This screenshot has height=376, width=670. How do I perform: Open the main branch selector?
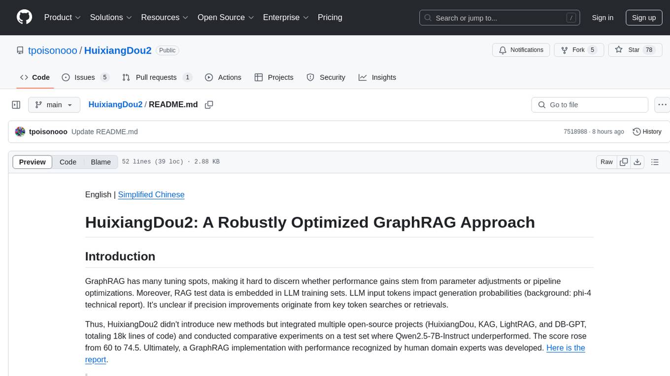click(54, 105)
